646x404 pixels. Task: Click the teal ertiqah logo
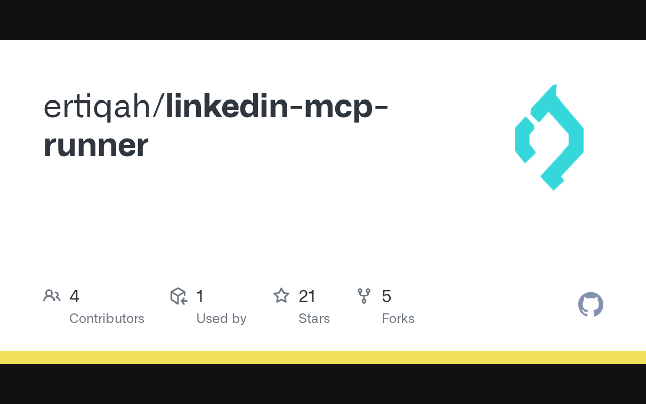[549, 137]
